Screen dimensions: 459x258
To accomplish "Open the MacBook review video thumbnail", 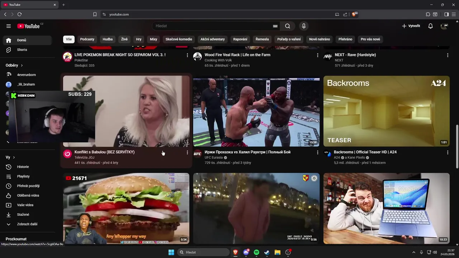I will click(387, 209).
